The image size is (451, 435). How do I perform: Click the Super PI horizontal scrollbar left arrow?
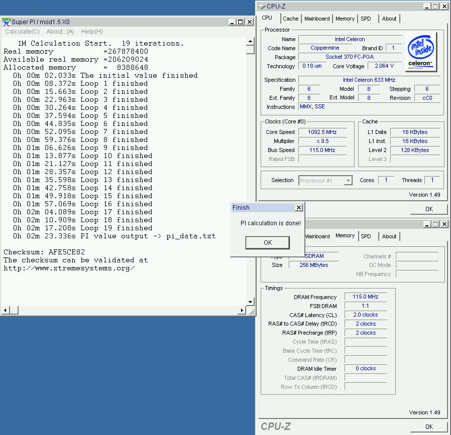point(5,310)
